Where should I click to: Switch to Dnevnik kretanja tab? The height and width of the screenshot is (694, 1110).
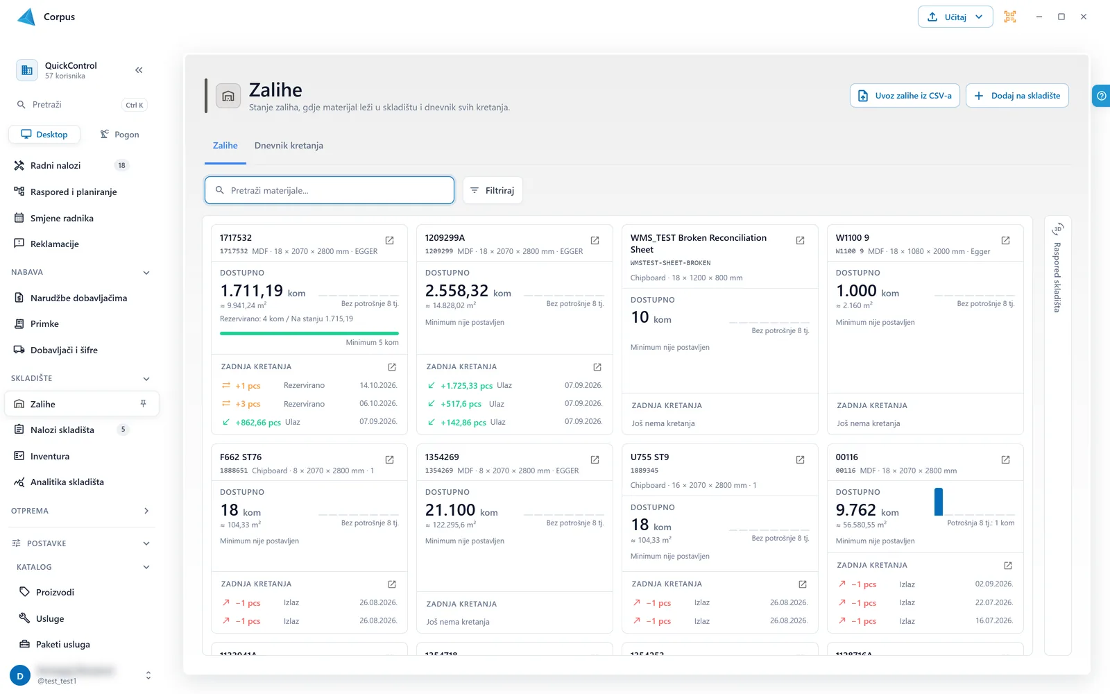(x=289, y=146)
